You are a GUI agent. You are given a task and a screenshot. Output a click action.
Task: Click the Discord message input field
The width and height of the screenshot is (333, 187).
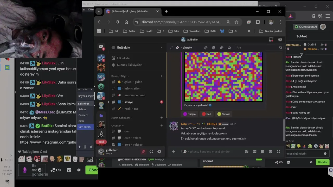click(210, 152)
